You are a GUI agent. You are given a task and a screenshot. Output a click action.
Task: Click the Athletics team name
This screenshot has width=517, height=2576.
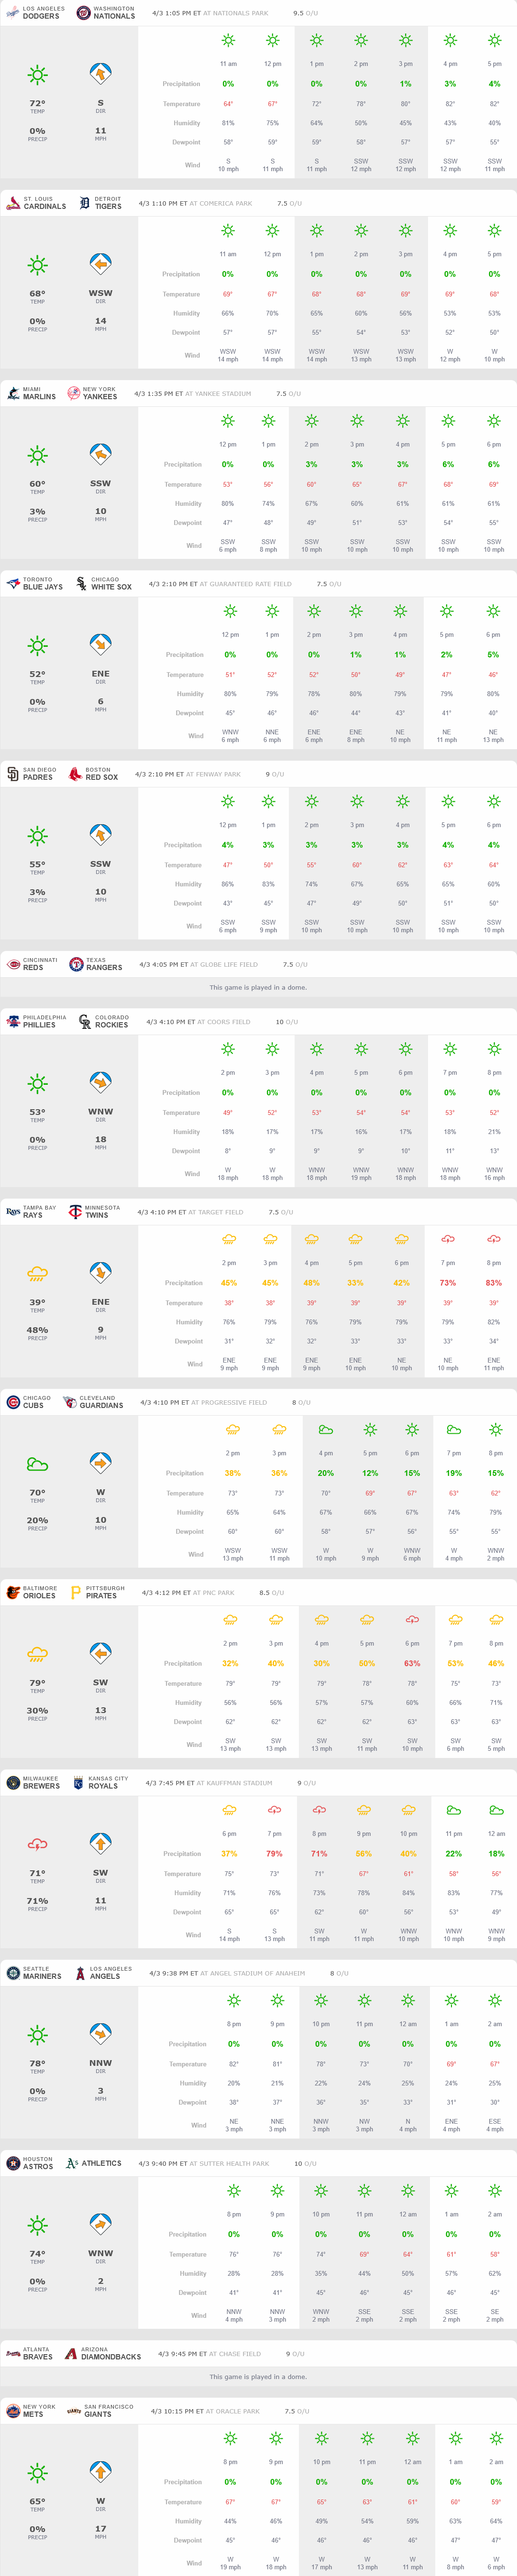[x=101, y=2163]
